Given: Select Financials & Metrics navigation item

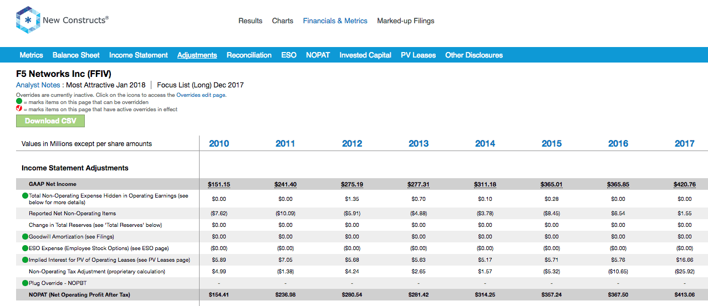Looking at the screenshot, I should 335,20.
